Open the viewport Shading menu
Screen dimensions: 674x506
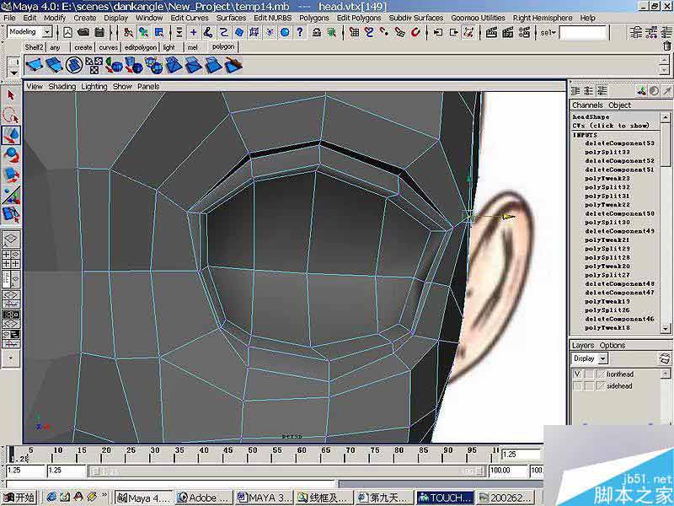click(x=62, y=86)
